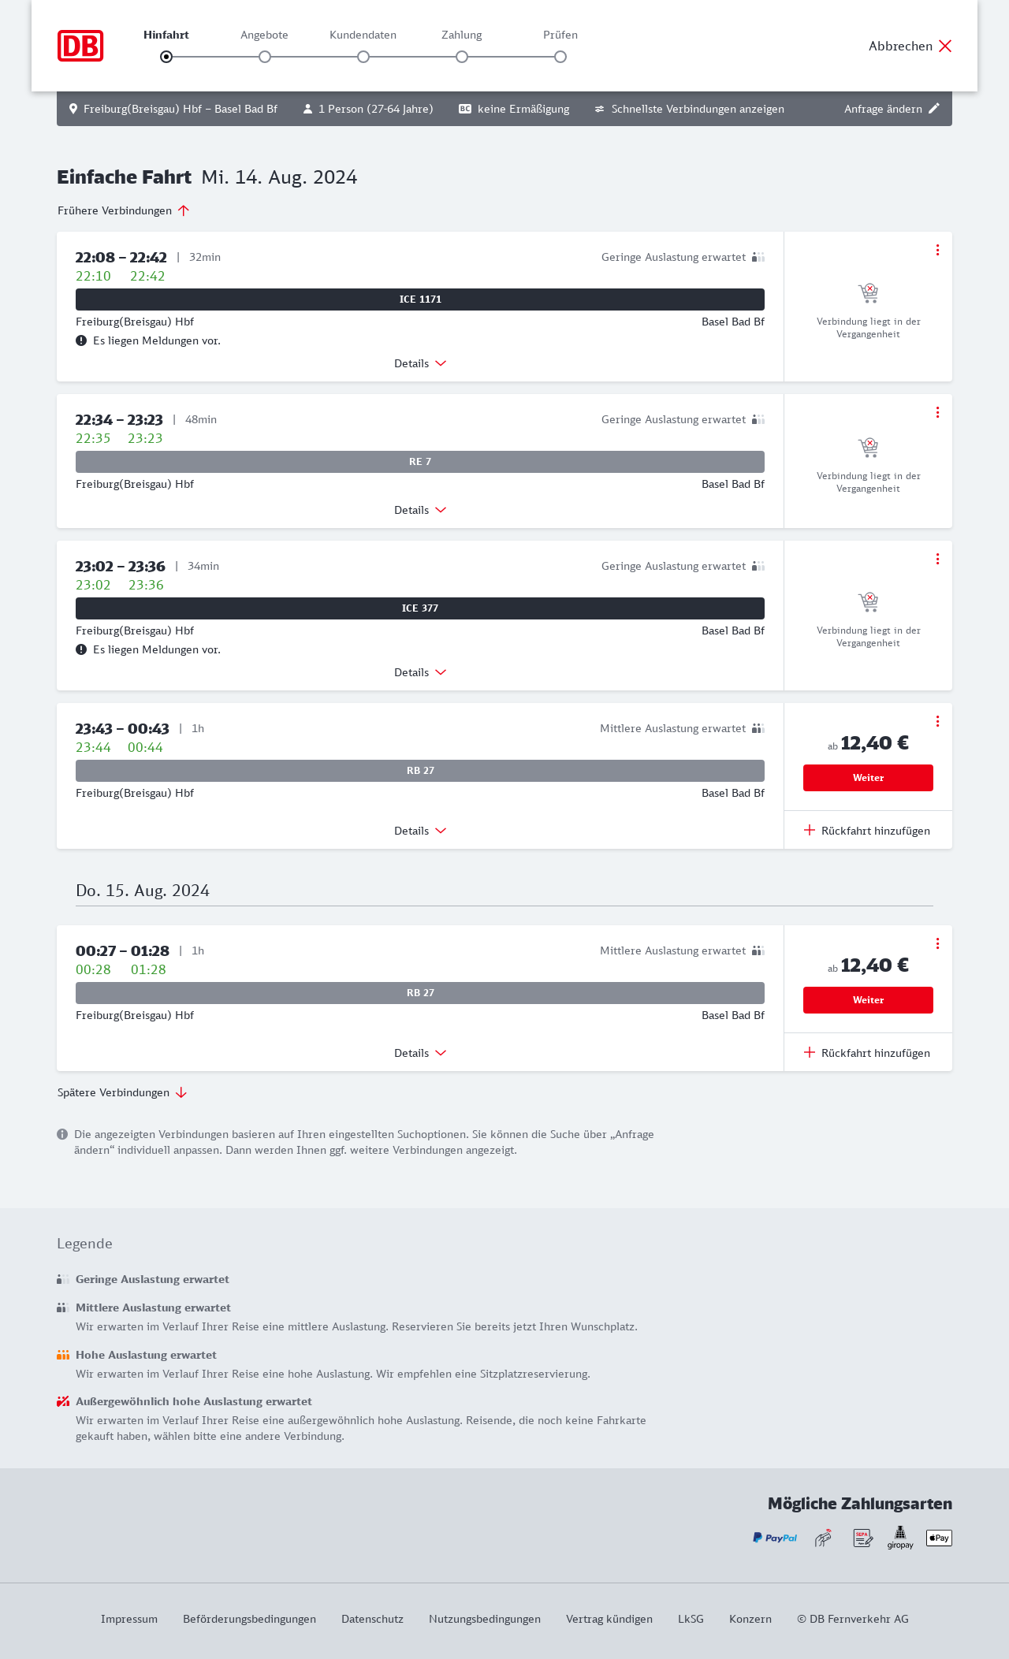This screenshot has width=1009, height=1659.
Task: Click the DB logo
Action: [80, 46]
